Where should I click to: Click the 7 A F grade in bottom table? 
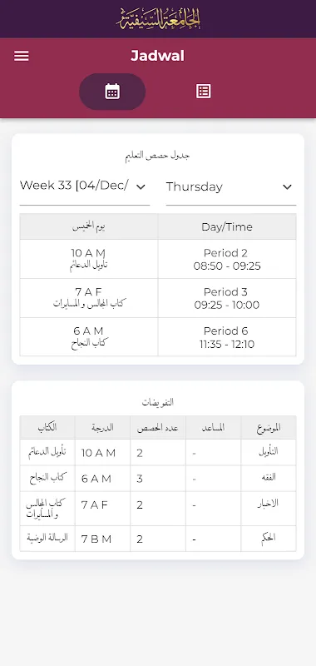[x=95, y=505]
